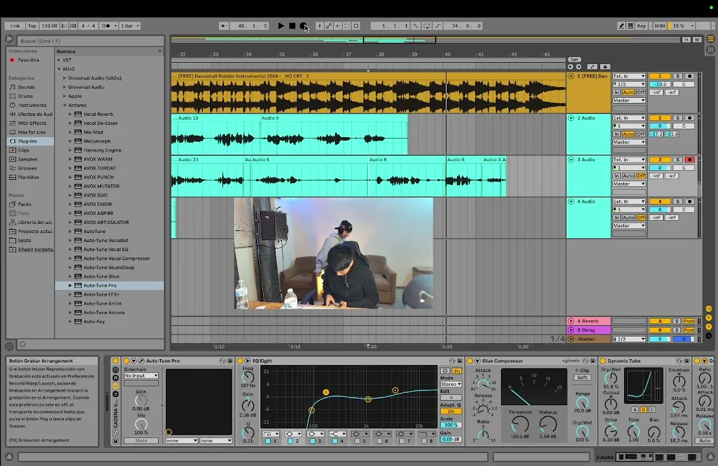Open EQ Eight Stereo mode dropdown
The height and width of the screenshot is (466, 718).
tap(451, 384)
